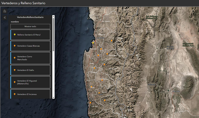Click orange pin icon beside El Gallo

[14, 70]
